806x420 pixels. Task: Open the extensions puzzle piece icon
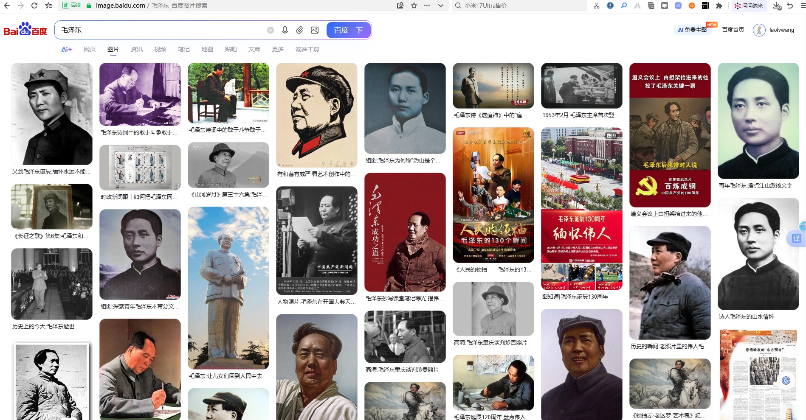pos(719,6)
